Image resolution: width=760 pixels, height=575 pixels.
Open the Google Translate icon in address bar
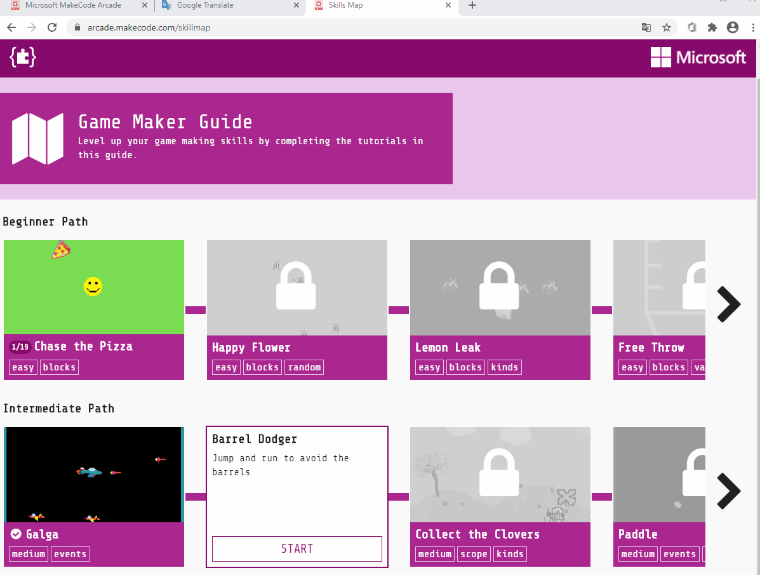click(646, 27)
